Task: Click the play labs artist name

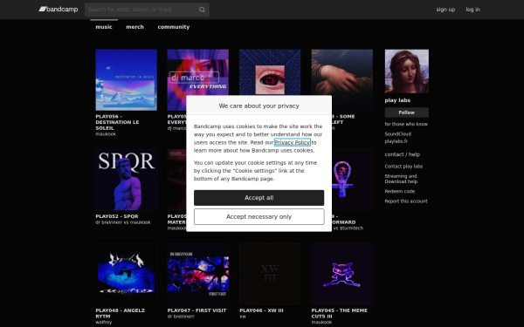Action: coord(397,100)
